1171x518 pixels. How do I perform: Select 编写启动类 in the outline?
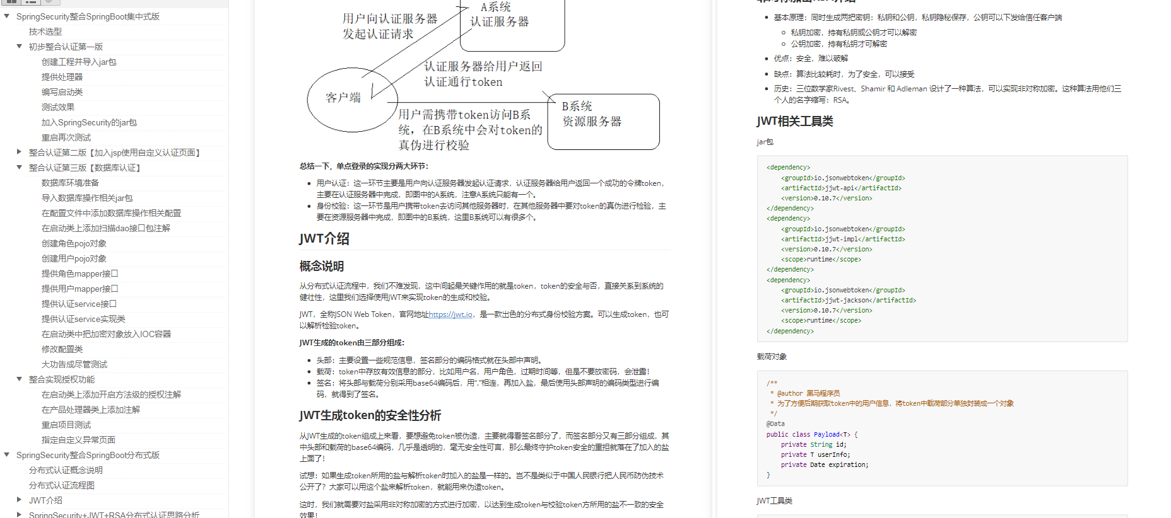tap(62, 92)
